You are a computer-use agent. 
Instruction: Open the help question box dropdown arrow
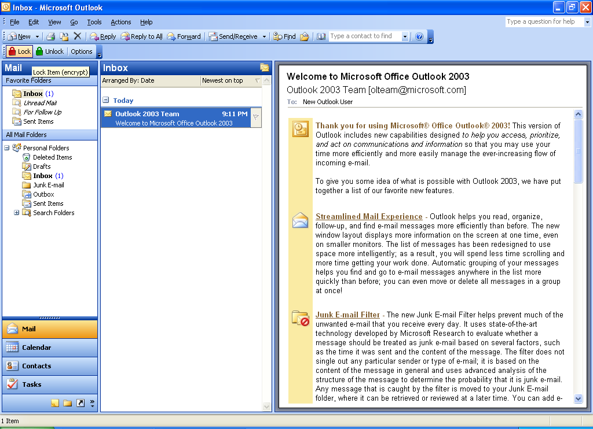coord(587,22)
